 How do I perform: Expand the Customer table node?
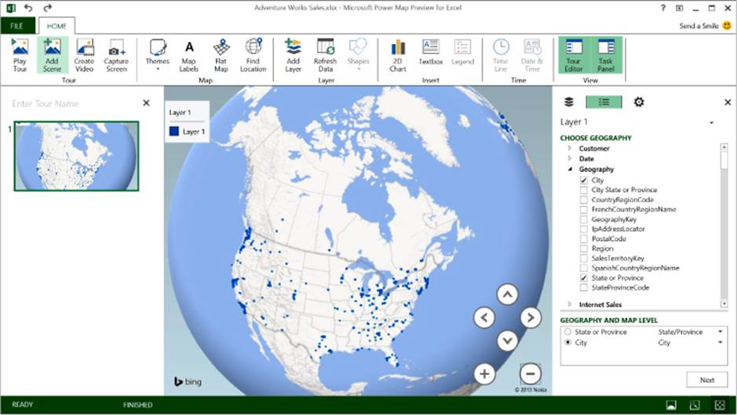point(570,148)
